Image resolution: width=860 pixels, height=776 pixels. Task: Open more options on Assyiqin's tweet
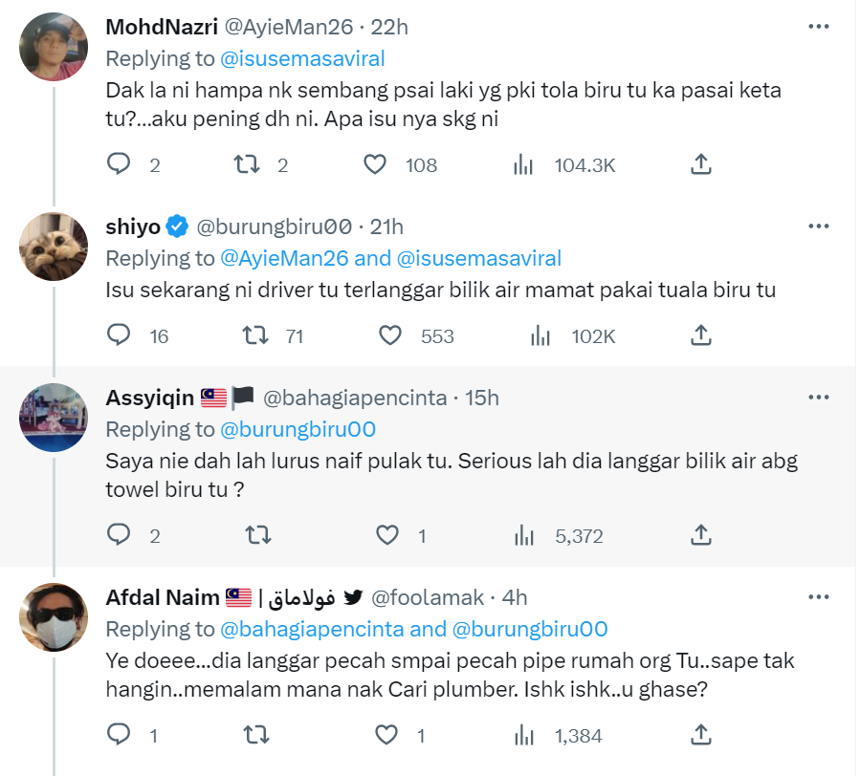pos(818,397)
